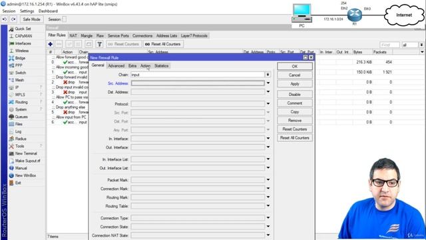Viewport: 426px width, 240px height.
Task: Open System menu in sidebar
Action: (21, 109)
